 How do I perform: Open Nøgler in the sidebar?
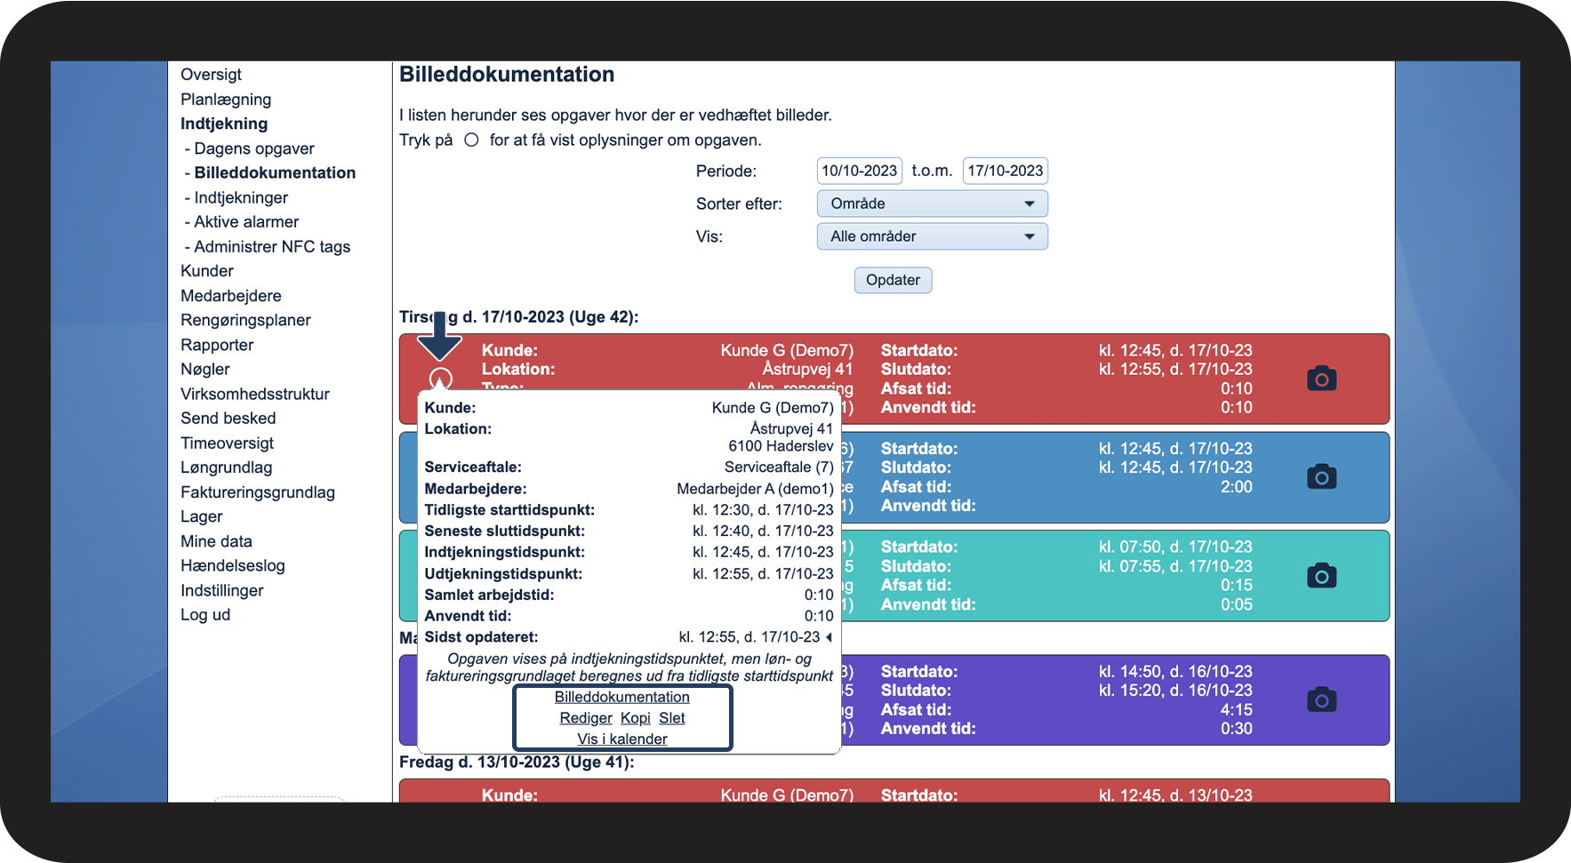(x=205, y=369)
